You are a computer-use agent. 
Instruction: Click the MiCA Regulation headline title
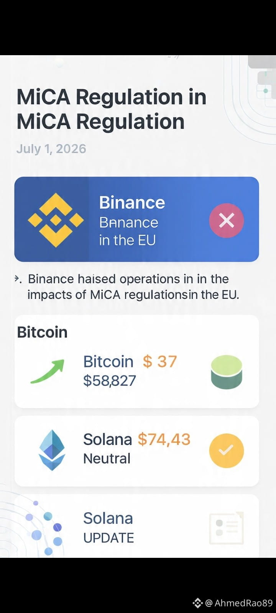click(x=112, y=109)
